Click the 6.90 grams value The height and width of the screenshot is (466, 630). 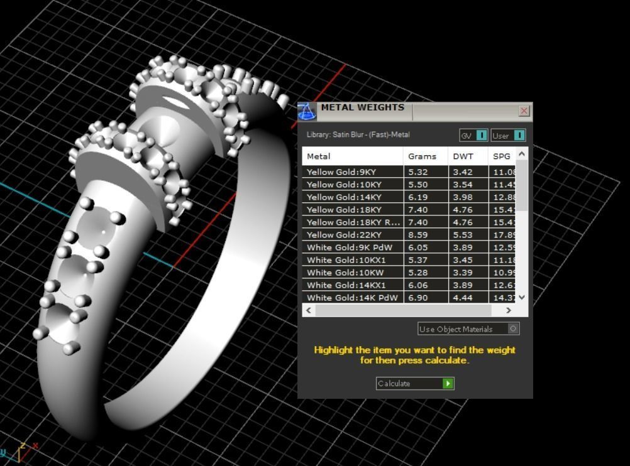click(418, 298)
